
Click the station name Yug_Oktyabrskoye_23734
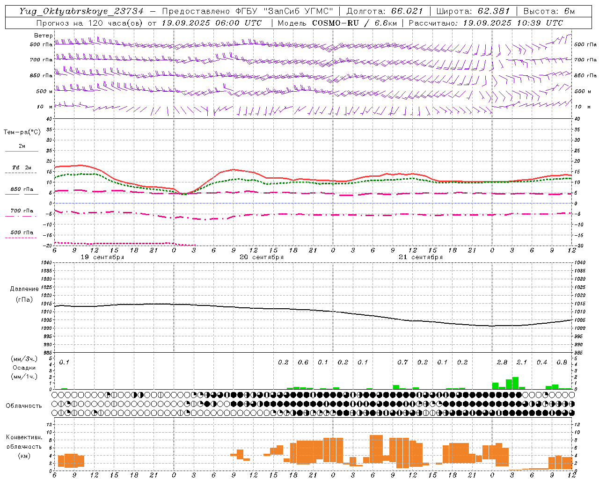81,11
